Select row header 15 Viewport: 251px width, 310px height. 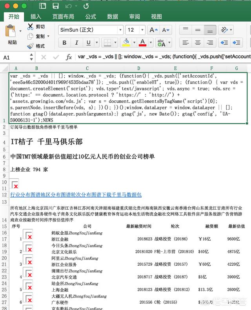click(x=4, y=226)
